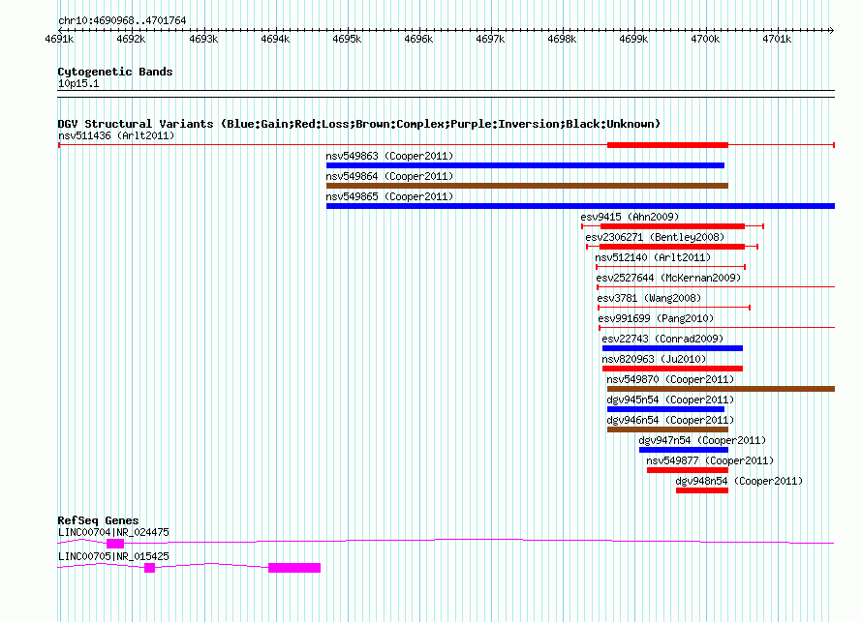Open the esv9415 (Ahn2009) label

tap(630, 217)
